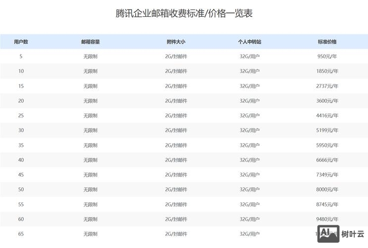Select the 邮箱容量 column header
This screenshot has width=368, height=248.
pos(90,42)
